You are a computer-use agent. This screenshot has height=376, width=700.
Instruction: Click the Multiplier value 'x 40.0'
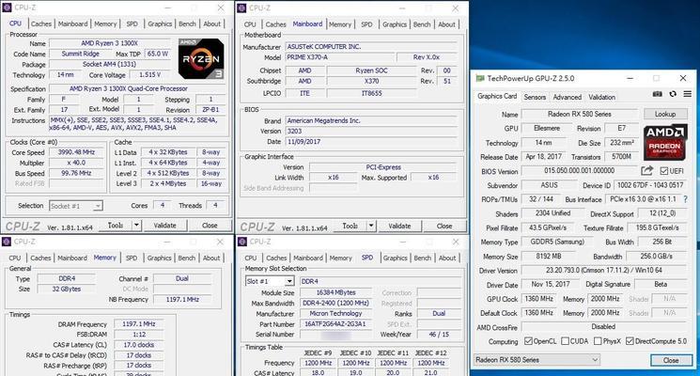(76, 163)
